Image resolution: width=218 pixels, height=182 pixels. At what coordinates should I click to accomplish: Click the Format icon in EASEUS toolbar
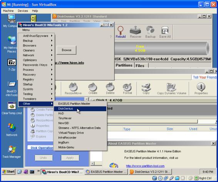pyautogui.click(x=127, y=88)
